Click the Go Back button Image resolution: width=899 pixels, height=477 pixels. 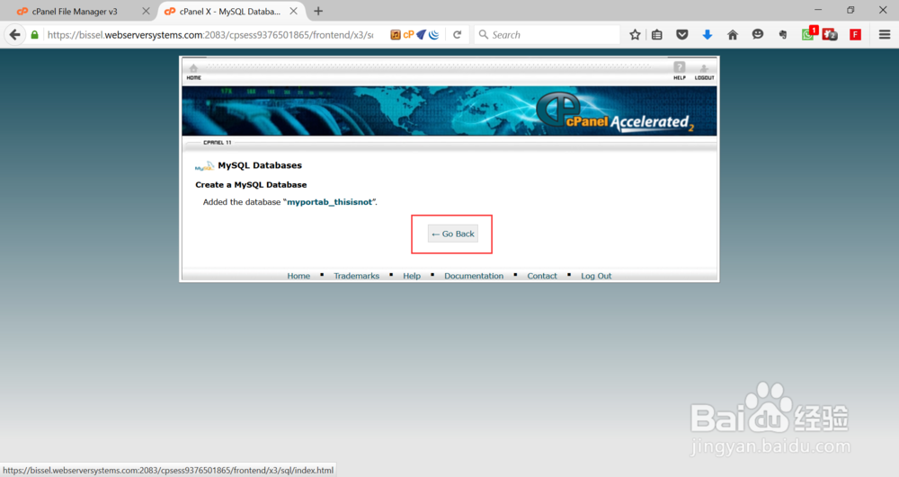click(x=452, y=234)
